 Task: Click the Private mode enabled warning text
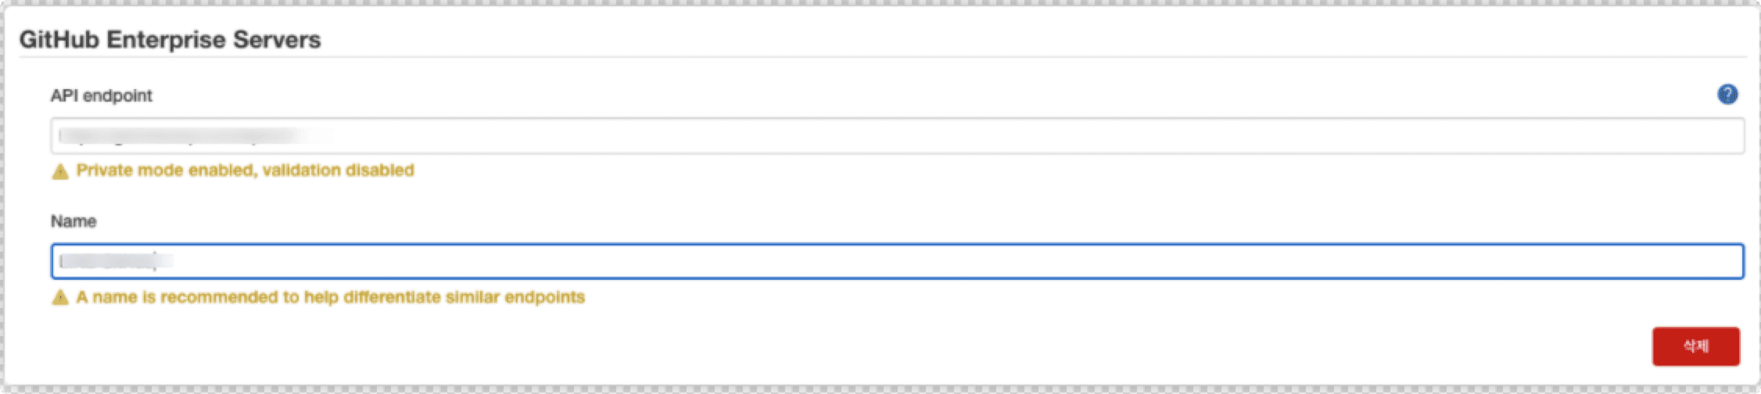245,170
